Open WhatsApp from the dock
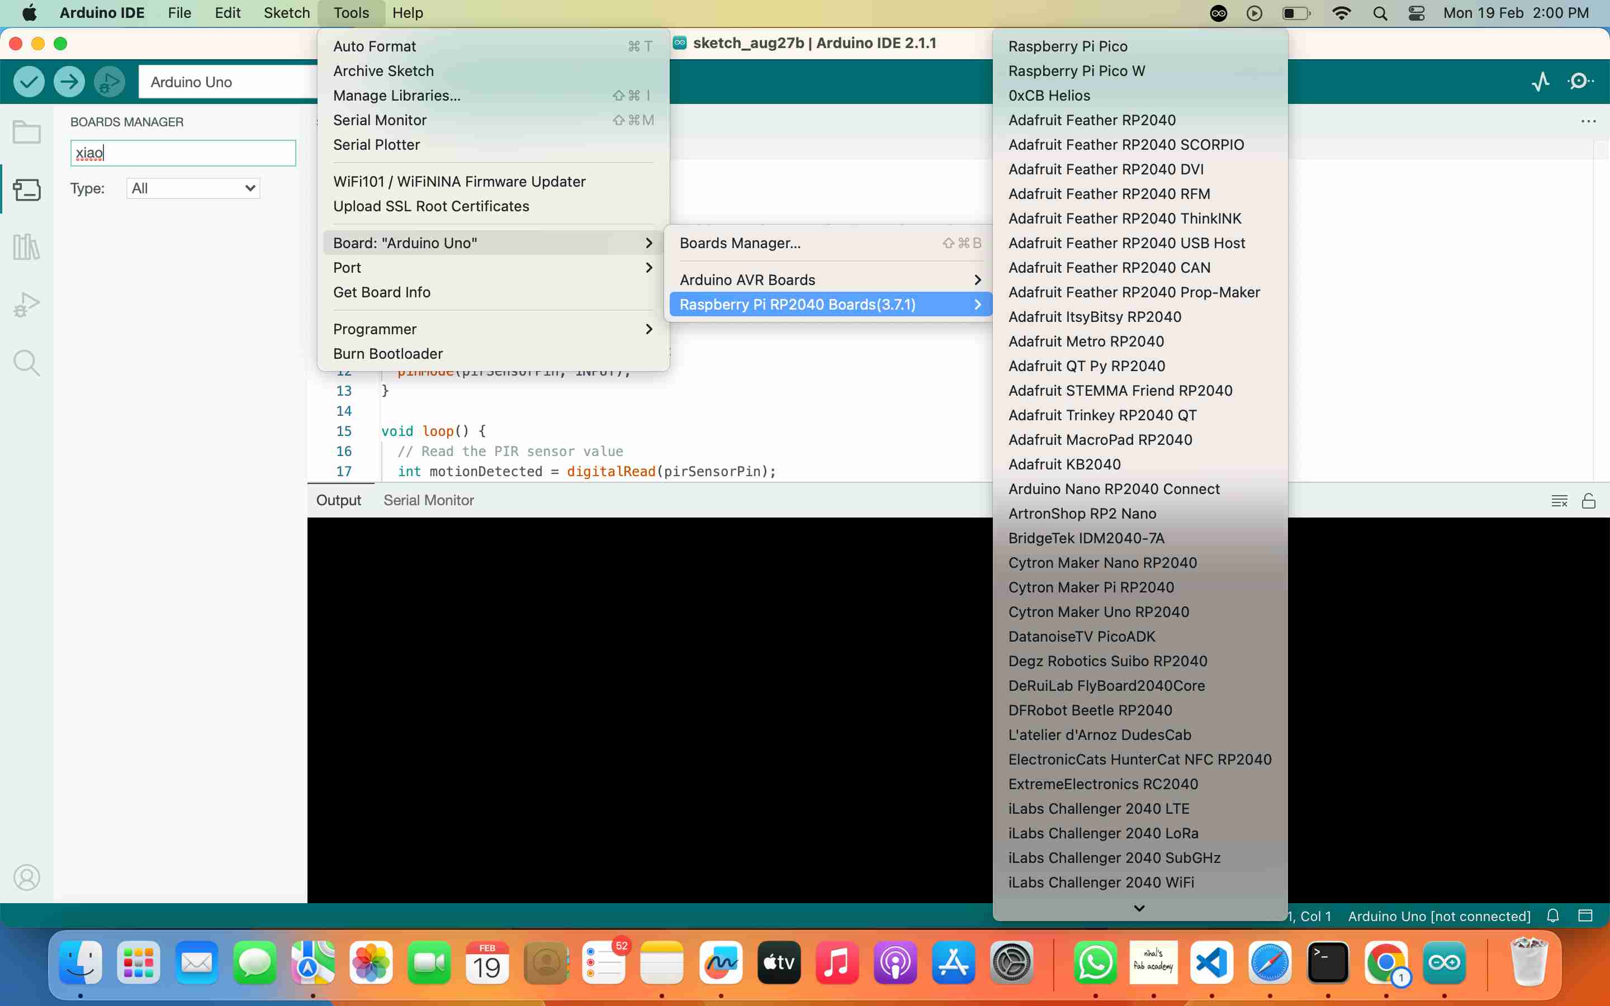The image size is (1610, 1006). 1095,962
